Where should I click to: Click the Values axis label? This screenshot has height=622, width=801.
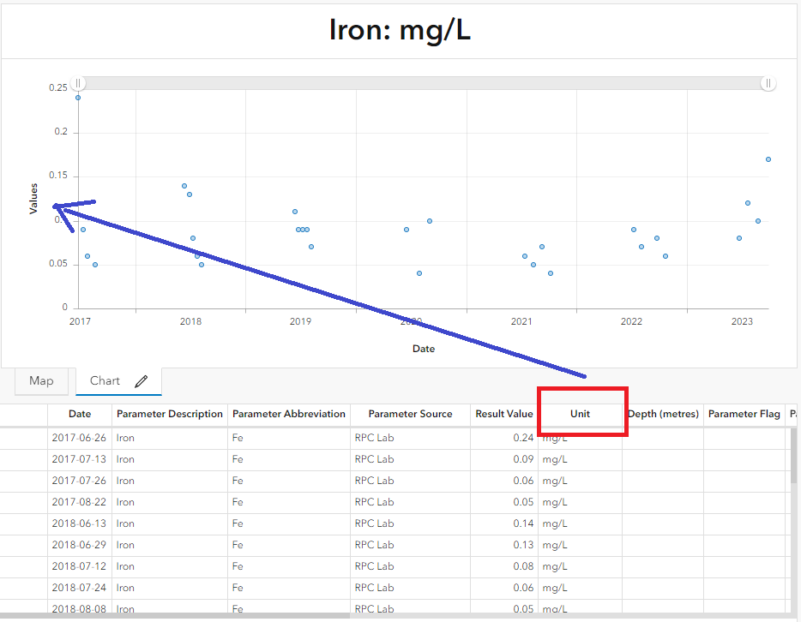(33, 199)
